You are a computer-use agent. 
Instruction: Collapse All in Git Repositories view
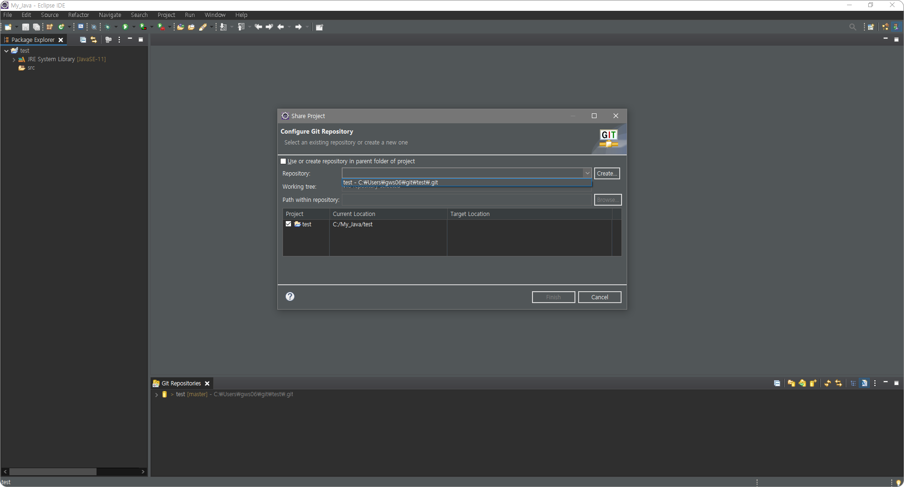click(x=777, y=383)
